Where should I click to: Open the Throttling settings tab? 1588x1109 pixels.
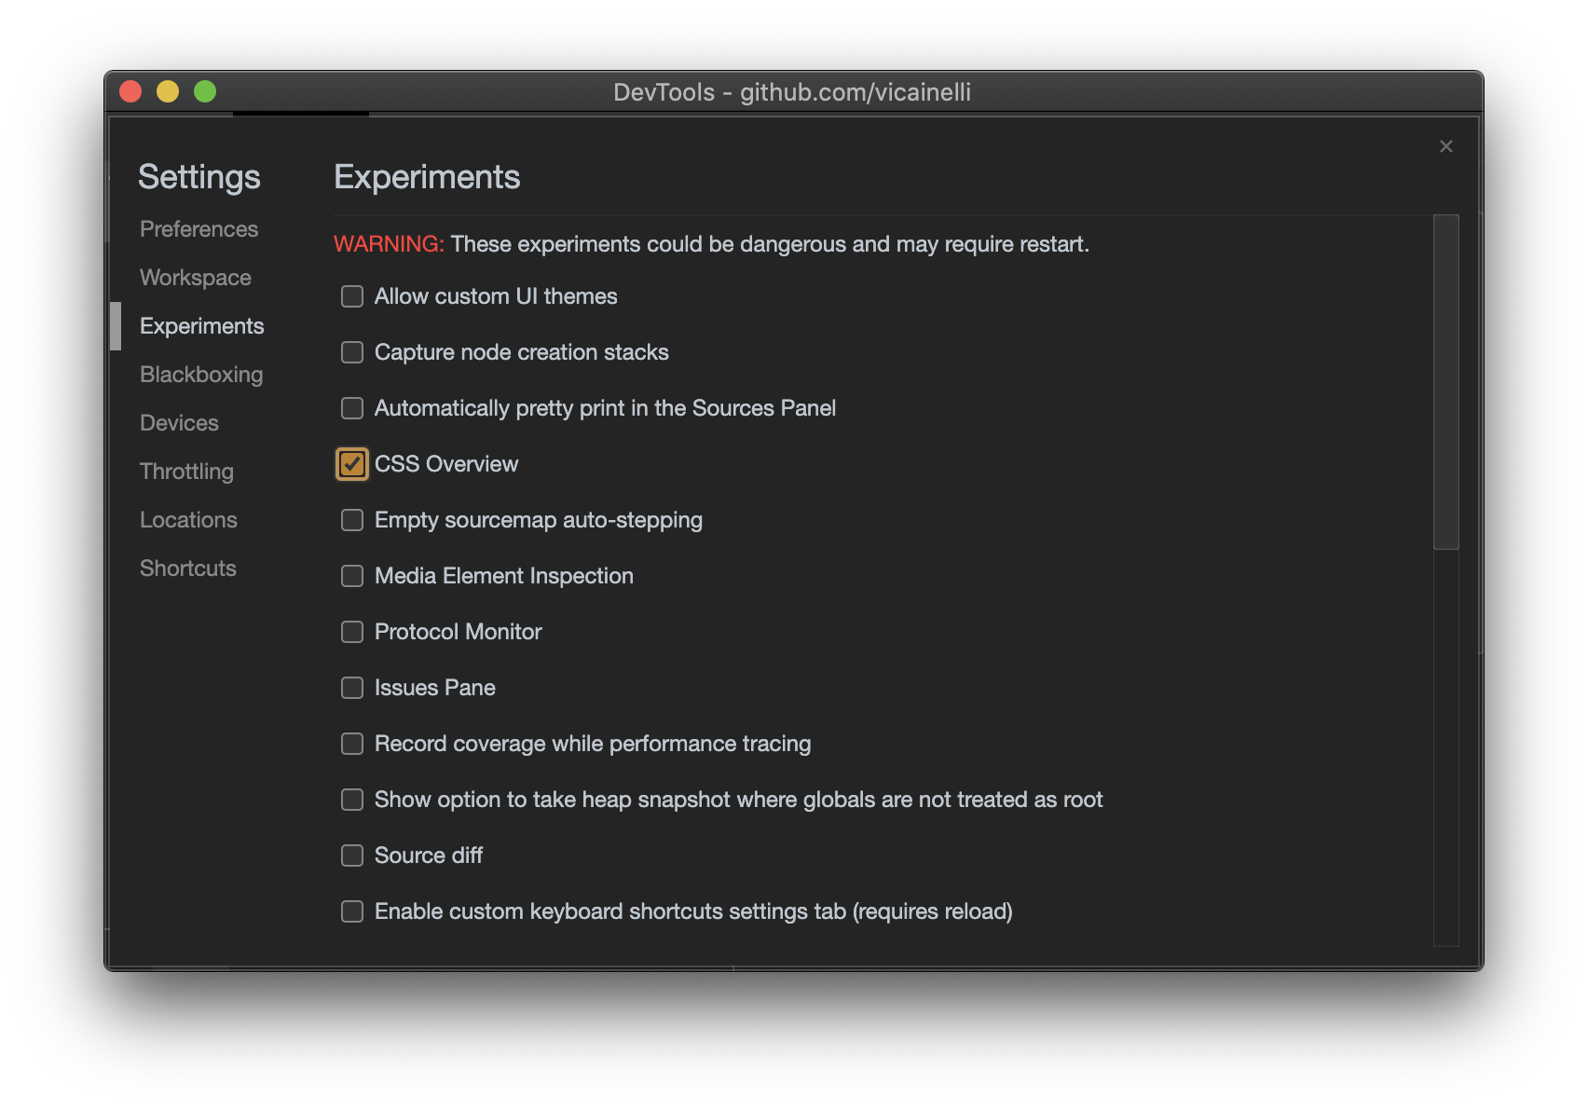[x=186, y=472]
